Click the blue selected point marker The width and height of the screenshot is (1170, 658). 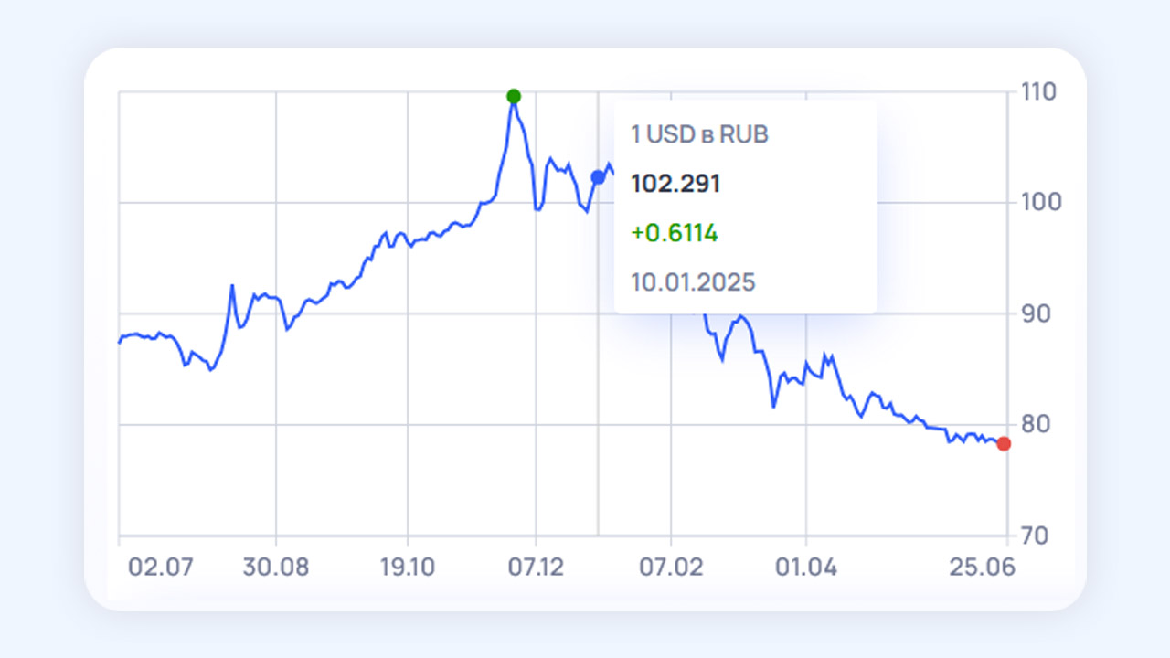(x=598, y=177)
